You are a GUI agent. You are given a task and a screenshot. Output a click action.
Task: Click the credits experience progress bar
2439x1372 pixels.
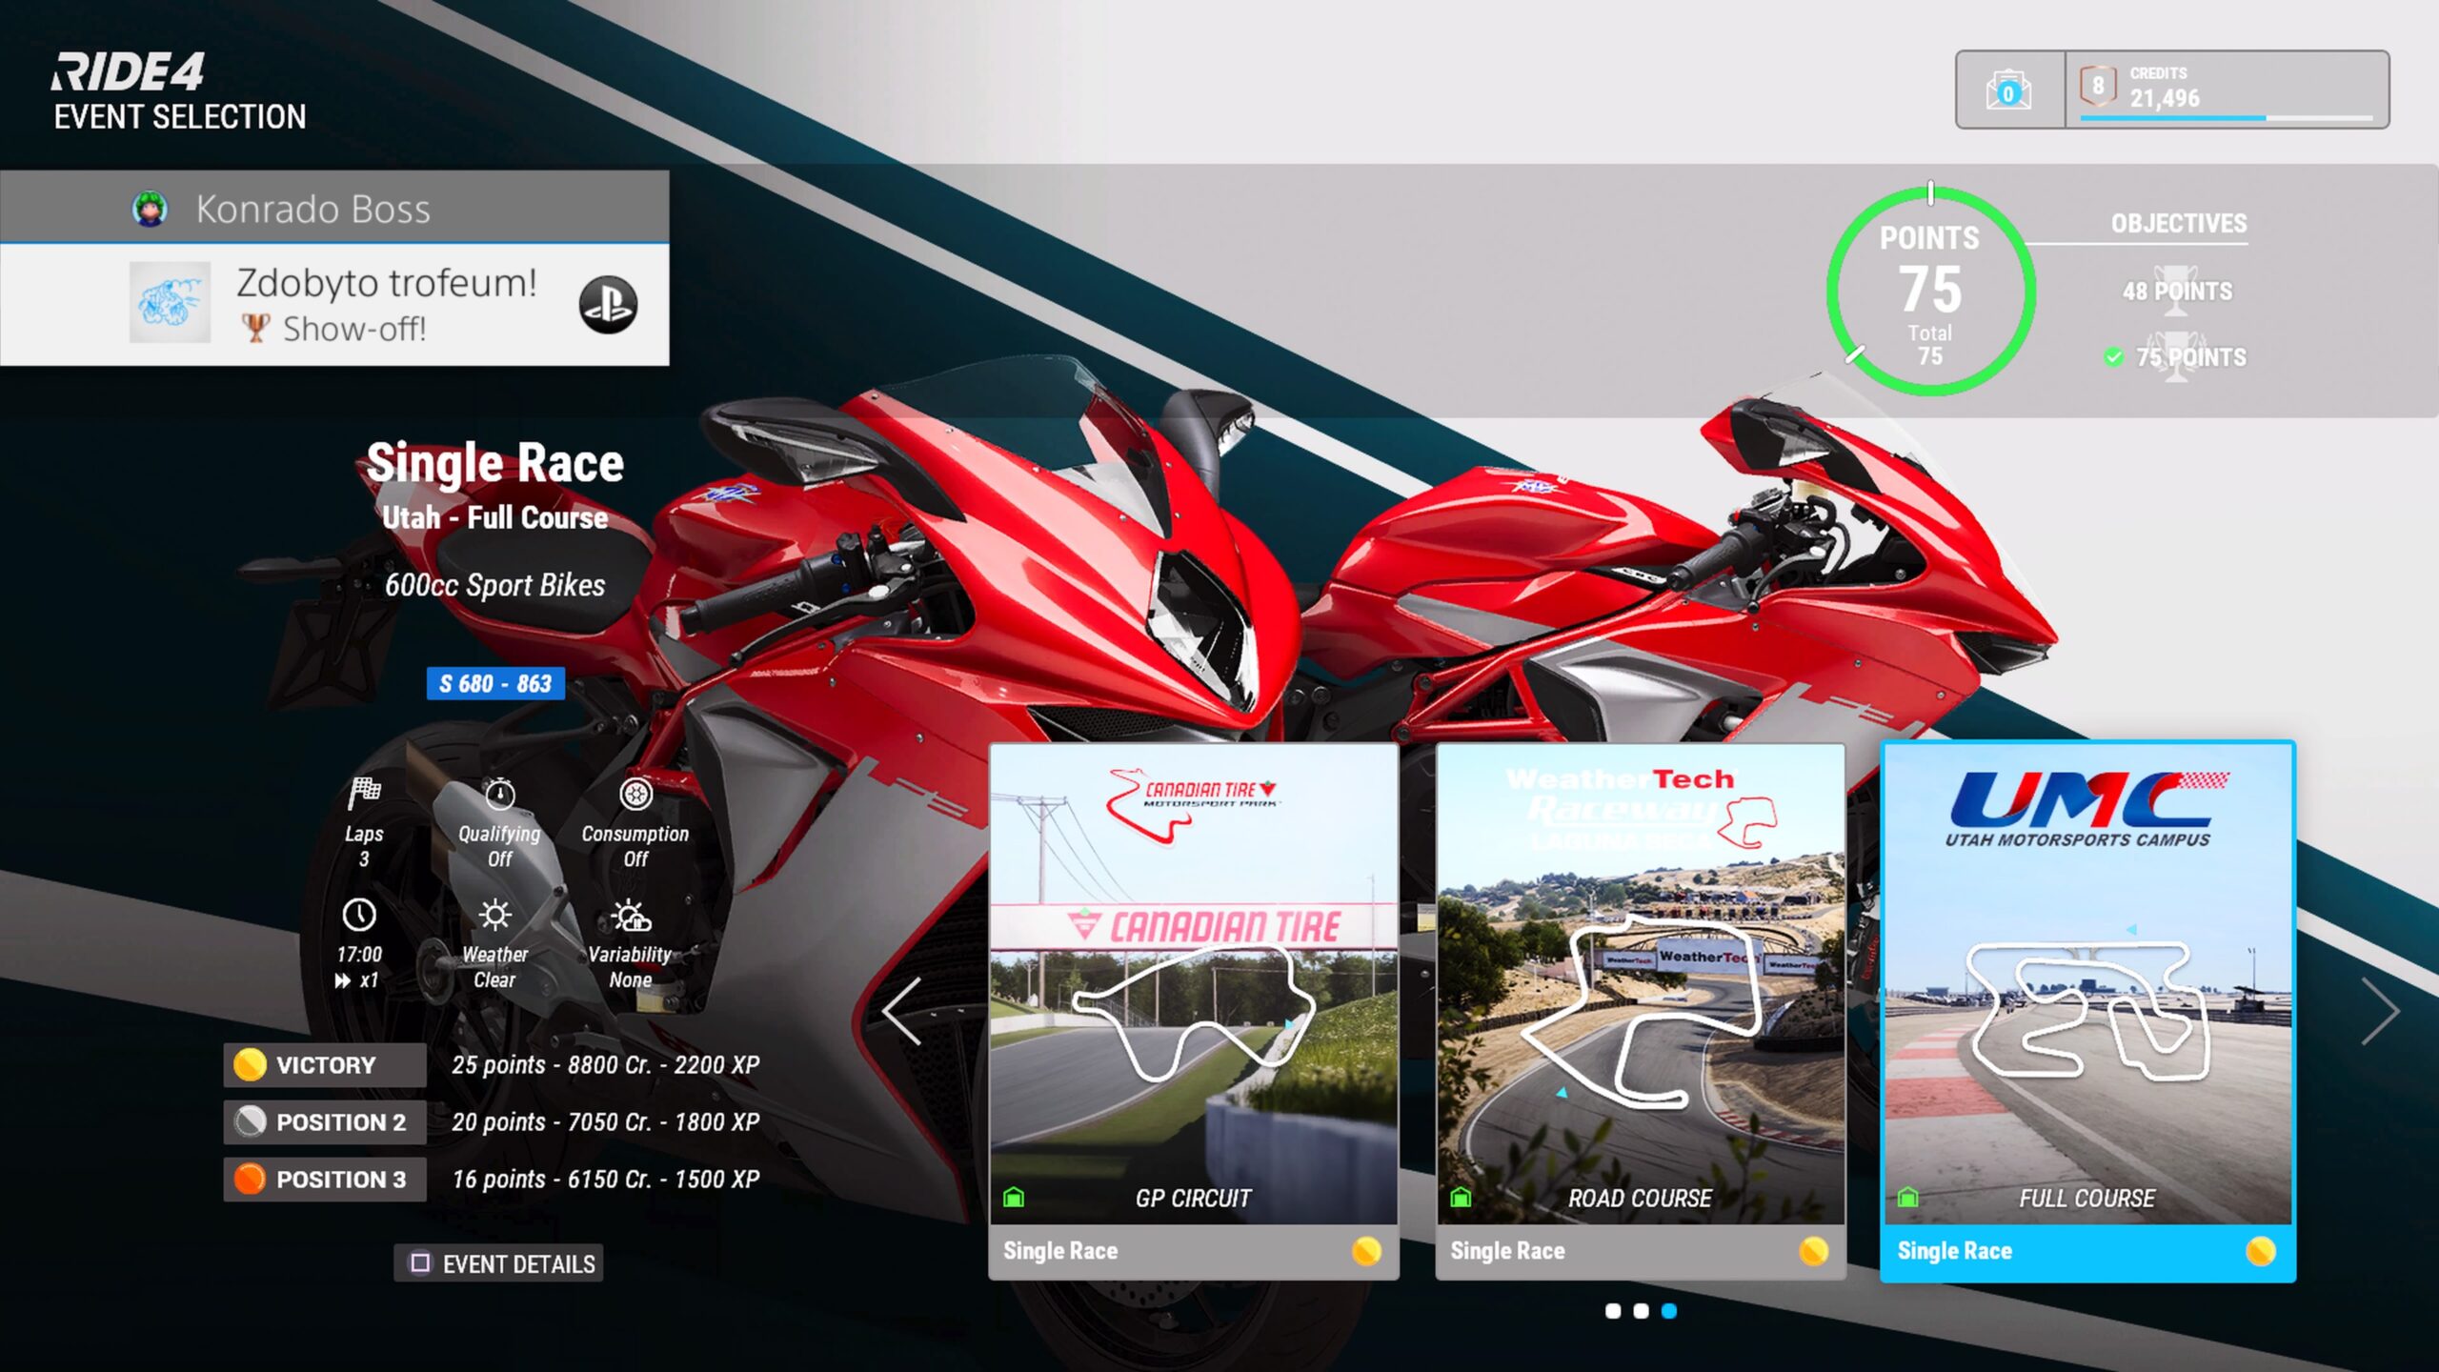pos(2226,118)
